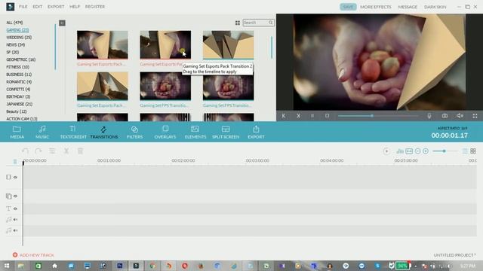The image size is (483, 271).
Task: Open the EDIT menu
Action: point(38,7)
